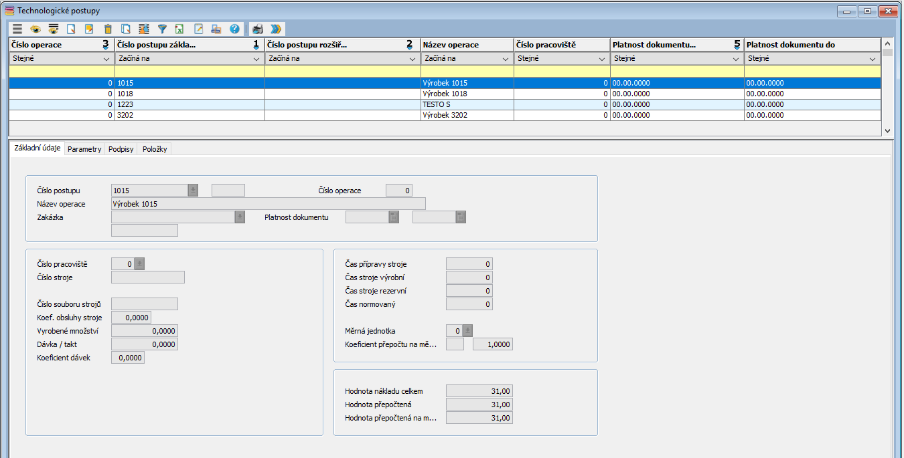Click the printer icon in toolbar

click(x=258, y=29)
